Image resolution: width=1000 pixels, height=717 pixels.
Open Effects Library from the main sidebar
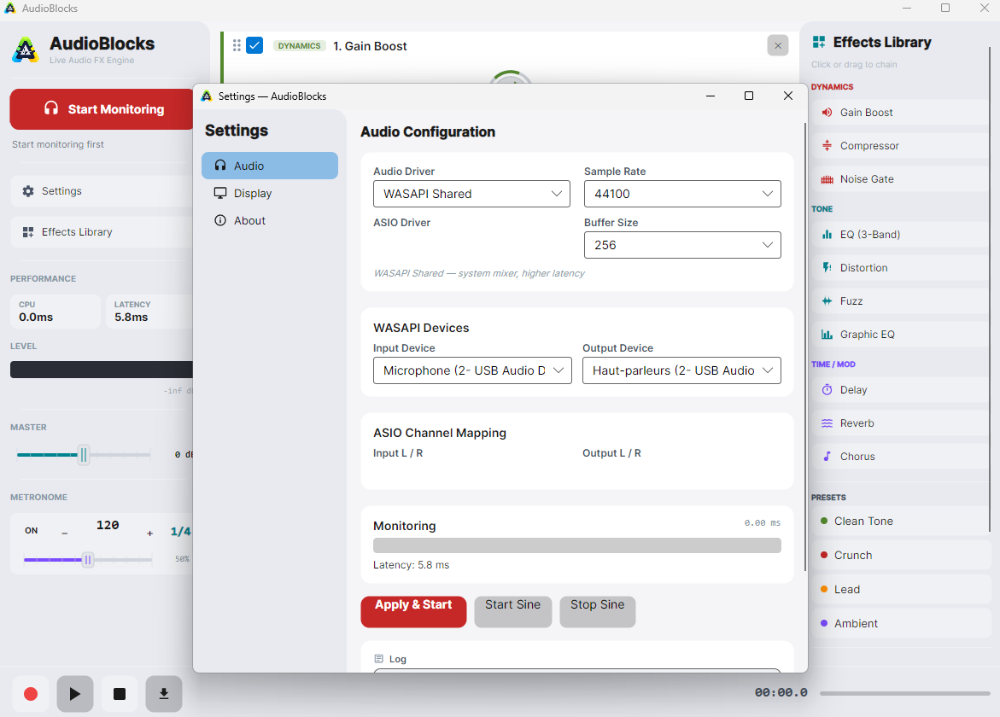coord(102,232)
